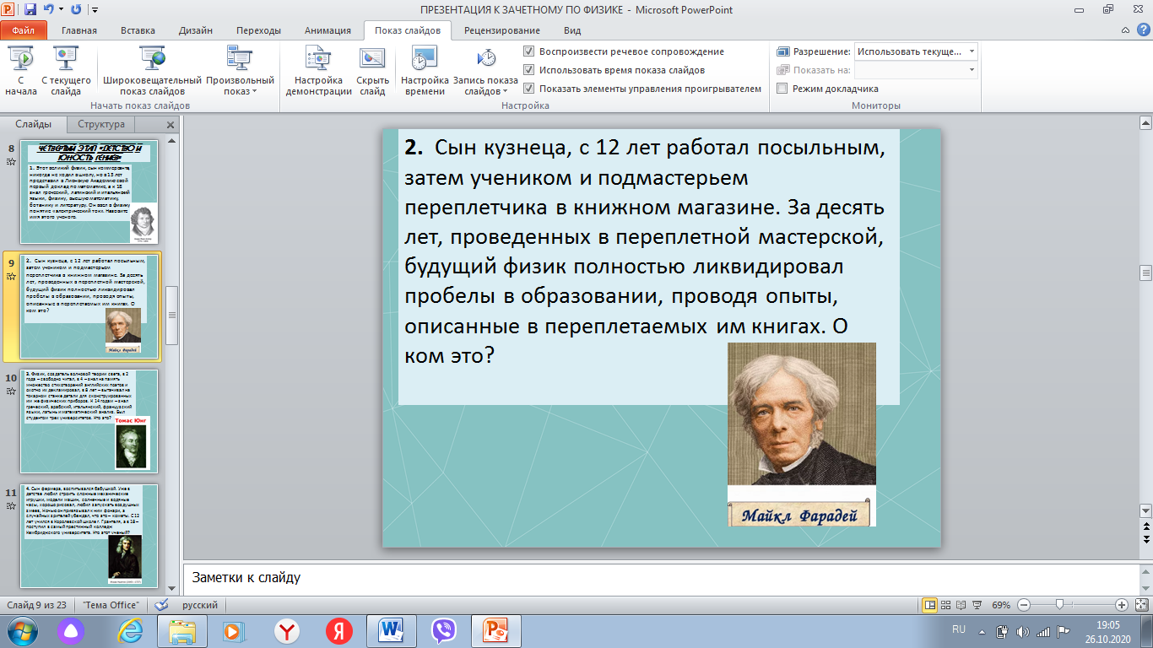Click the 69% zoom level button

1001,606
